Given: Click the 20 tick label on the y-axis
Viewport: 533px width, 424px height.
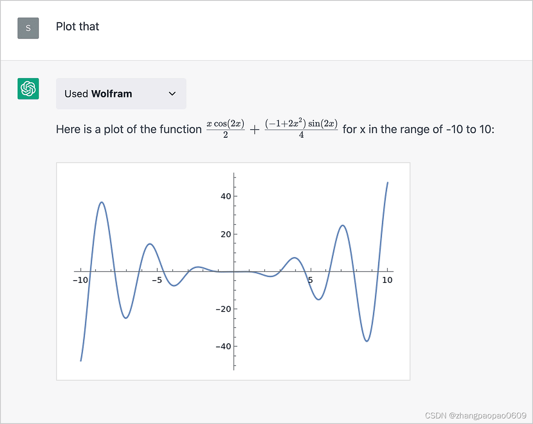Looking at the screenshot, I should (x=226, y=234).
